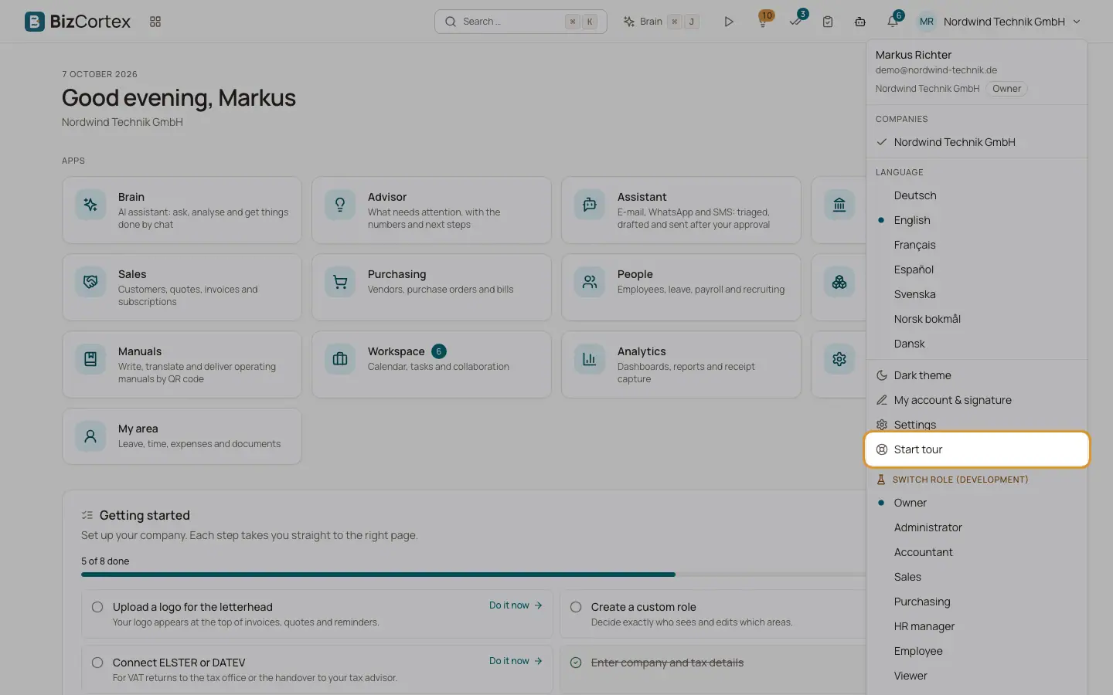1113x695 pixels.
Task: Click Do it now for Connect ELSTER or DATEV
Action: (x=516, y=661)
